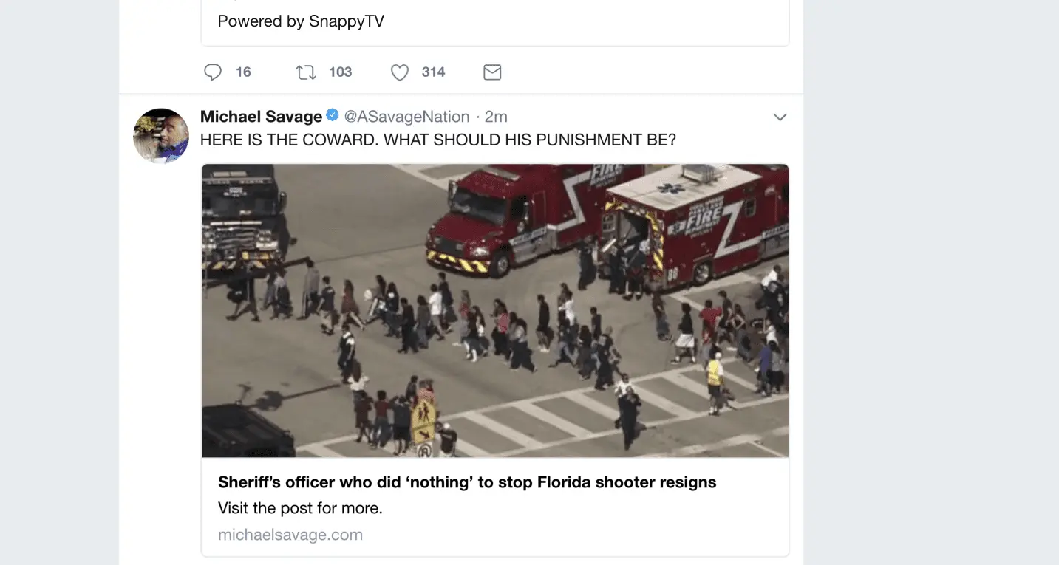Click the reply speech bubble icon
The image size is (1059, 565).
[x=213, y=72]
